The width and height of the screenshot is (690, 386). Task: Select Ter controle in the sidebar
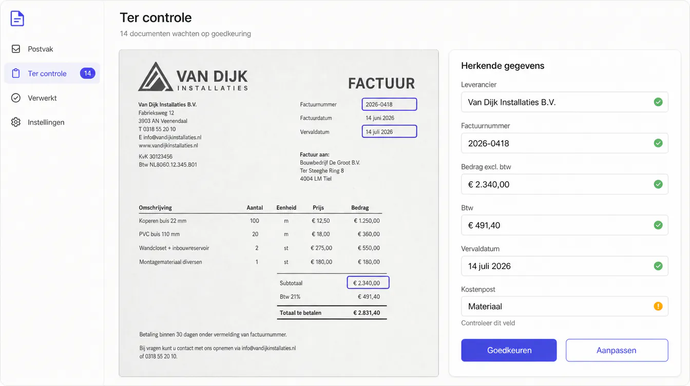52,73
